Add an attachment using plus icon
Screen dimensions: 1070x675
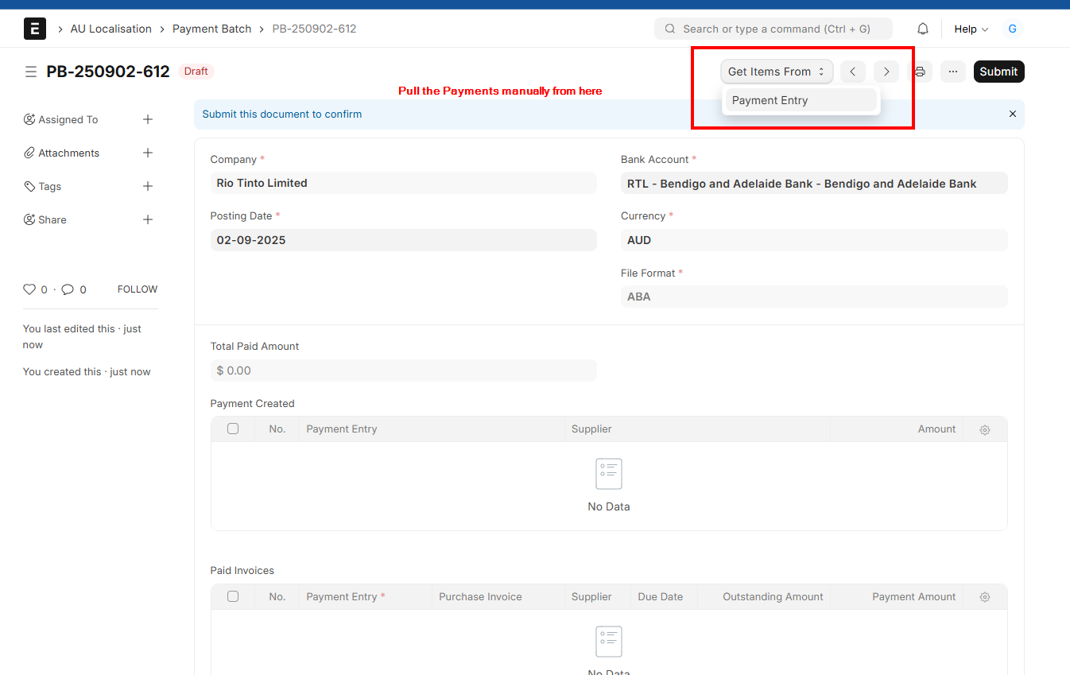tap(148, 153)
